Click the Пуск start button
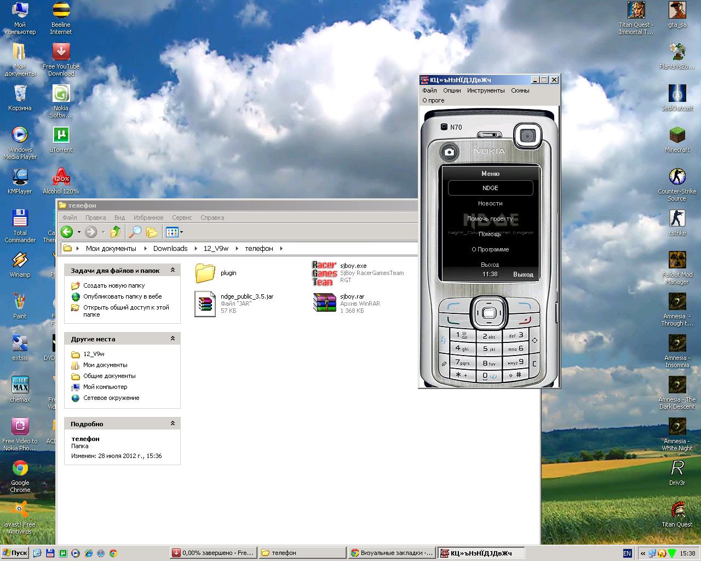 coord(15,553)
